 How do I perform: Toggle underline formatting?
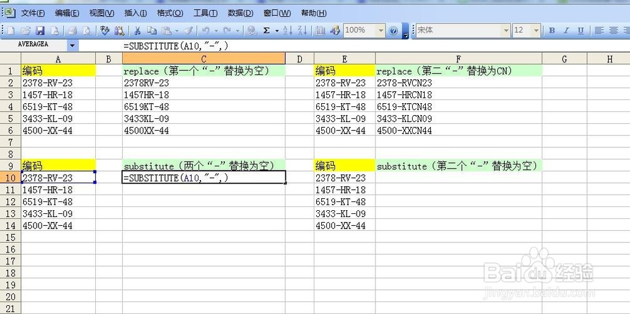coord(581,30)
